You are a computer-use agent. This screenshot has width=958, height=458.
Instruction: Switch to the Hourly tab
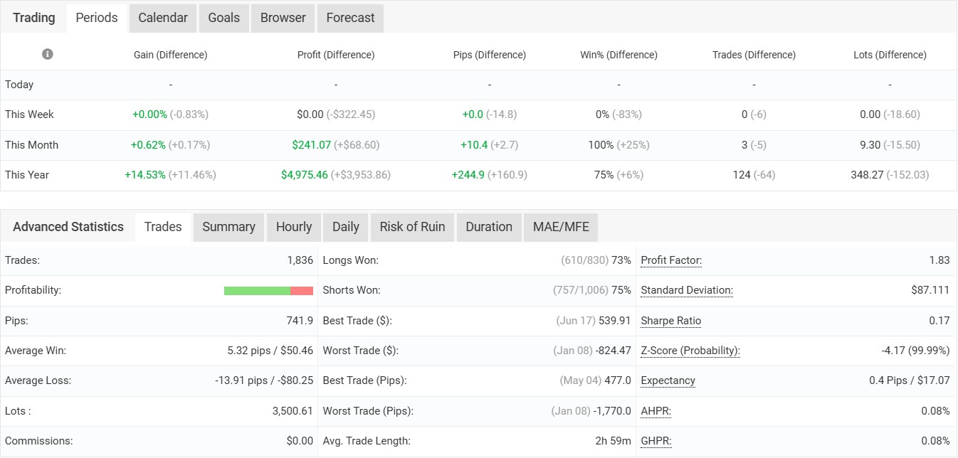294,227
